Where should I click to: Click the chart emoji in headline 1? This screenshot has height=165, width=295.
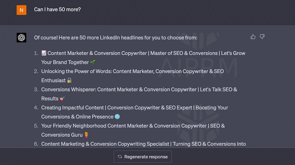coord(44,53)
